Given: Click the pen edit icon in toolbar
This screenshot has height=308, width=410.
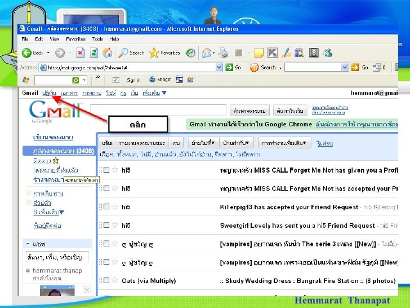Looking at the screenshot, I should (x=287, y=53).
